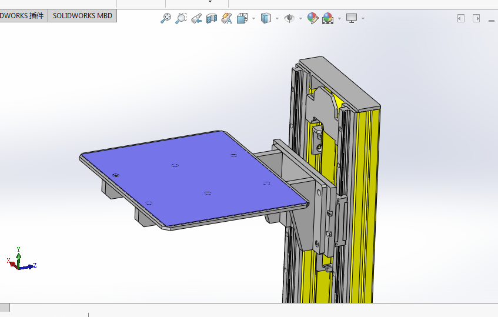This screenshot has height=317, width=498.
Task: Select the Zoom to Area tool
Action: [181, 18]
